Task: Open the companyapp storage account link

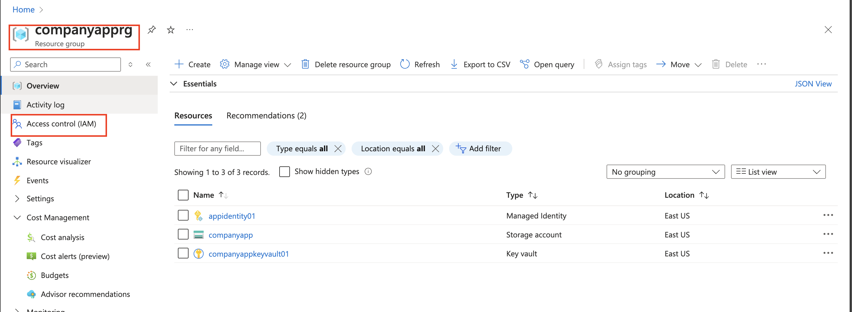Action: tap(231, 235)
